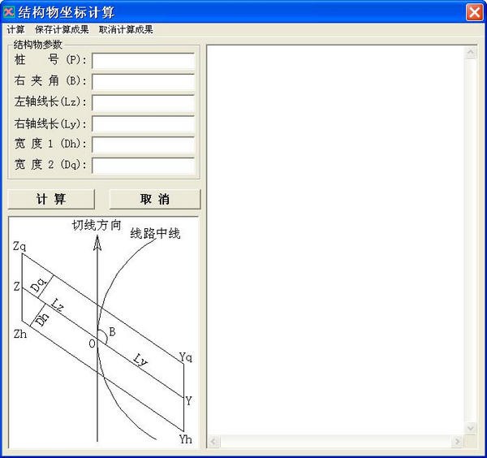487x458 pixels.
Task: Click the results pane scroll-down arrow
Action: pyautogui.click(x=471, y=428)
